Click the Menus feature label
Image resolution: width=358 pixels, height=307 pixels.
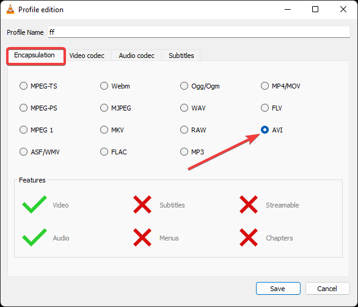[169, 238]
